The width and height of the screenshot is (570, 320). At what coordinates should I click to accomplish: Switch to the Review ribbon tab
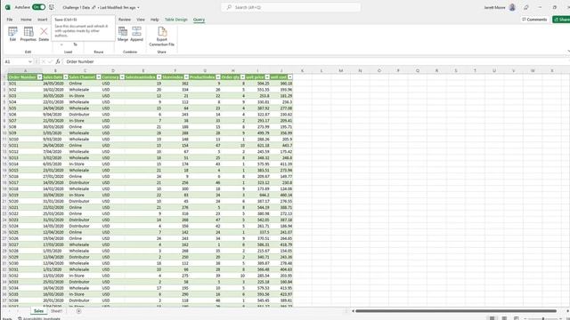coord(125,20)
